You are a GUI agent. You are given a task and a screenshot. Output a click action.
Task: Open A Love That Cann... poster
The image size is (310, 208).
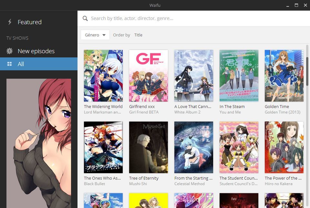[194, 76]
